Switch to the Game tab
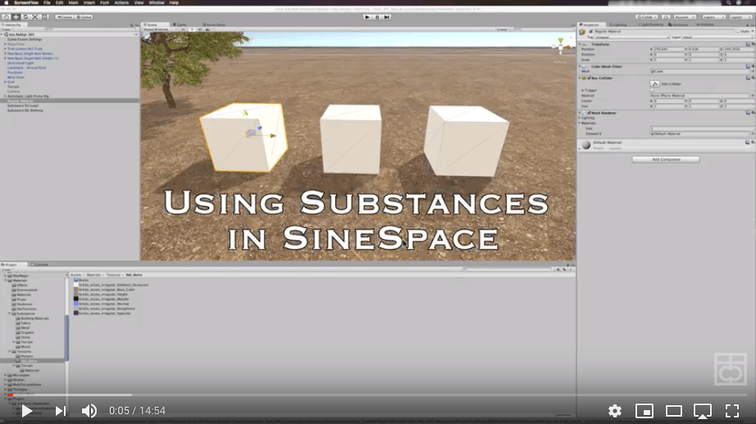Screen dimensions: 756x424 tap(180, 25)
